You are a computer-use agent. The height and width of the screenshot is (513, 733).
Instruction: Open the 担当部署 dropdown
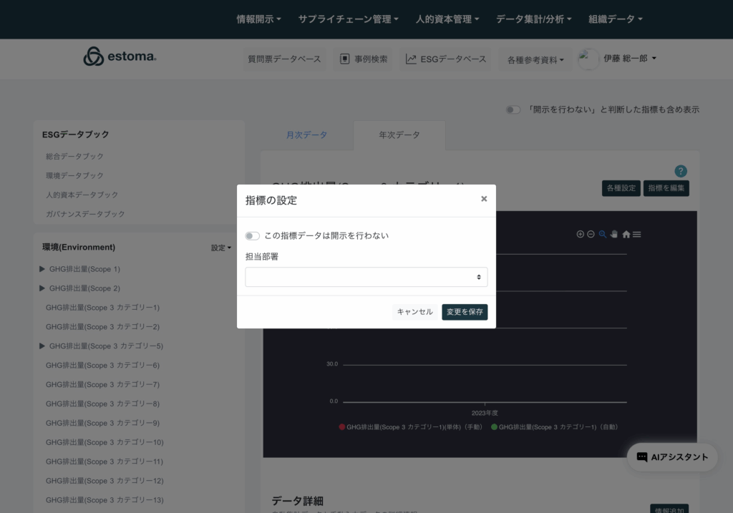tap(366, 277)
